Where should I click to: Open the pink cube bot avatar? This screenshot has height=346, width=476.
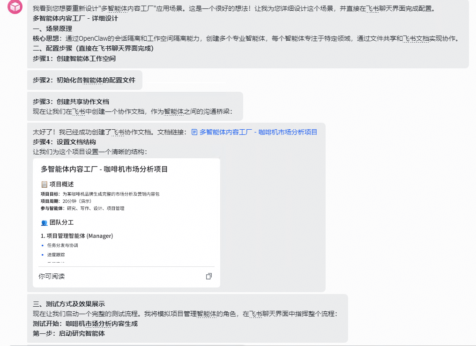pos(15,7)
